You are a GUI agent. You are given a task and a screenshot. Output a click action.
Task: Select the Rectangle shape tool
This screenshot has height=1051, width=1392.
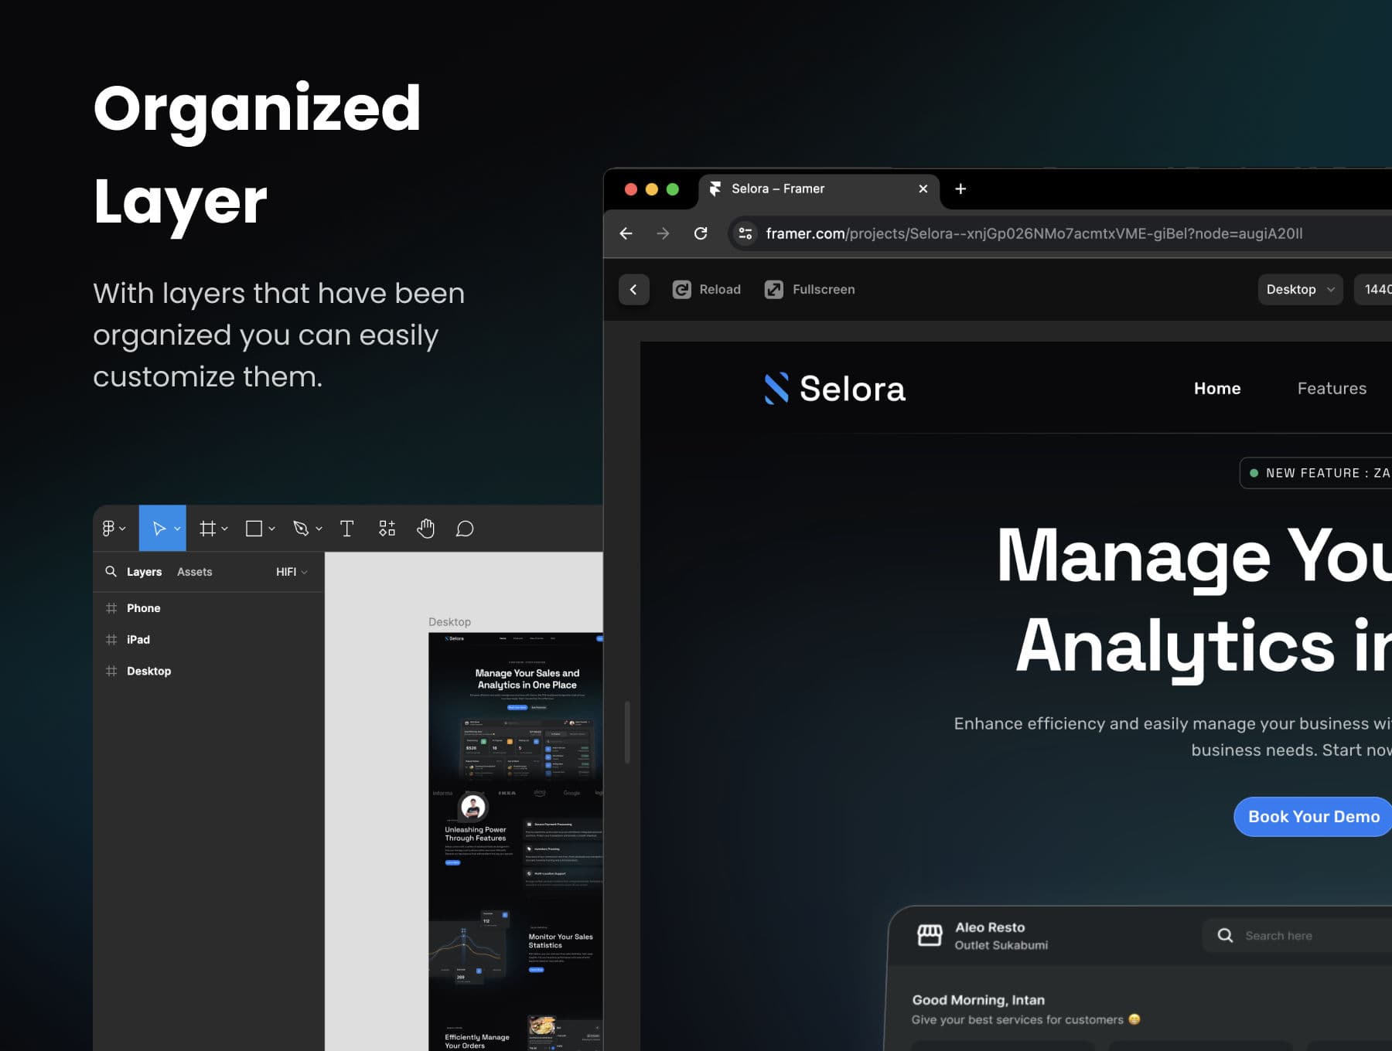pos(254,529)
